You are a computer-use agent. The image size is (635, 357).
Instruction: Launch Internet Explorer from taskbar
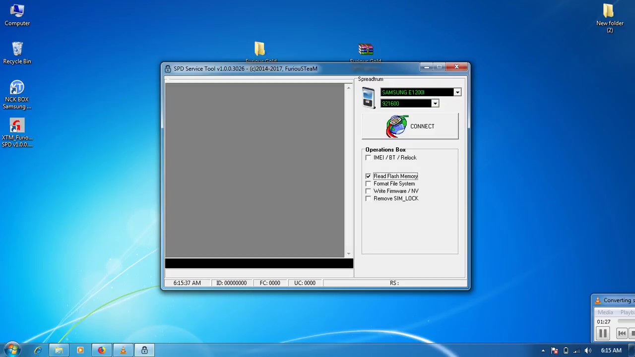pos(38,350)
